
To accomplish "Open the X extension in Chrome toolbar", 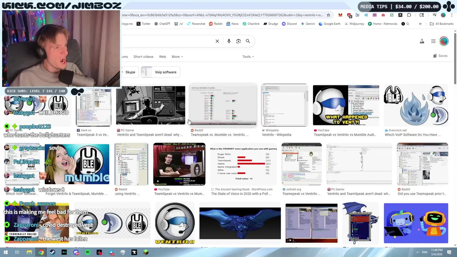I will pos(400,15).
